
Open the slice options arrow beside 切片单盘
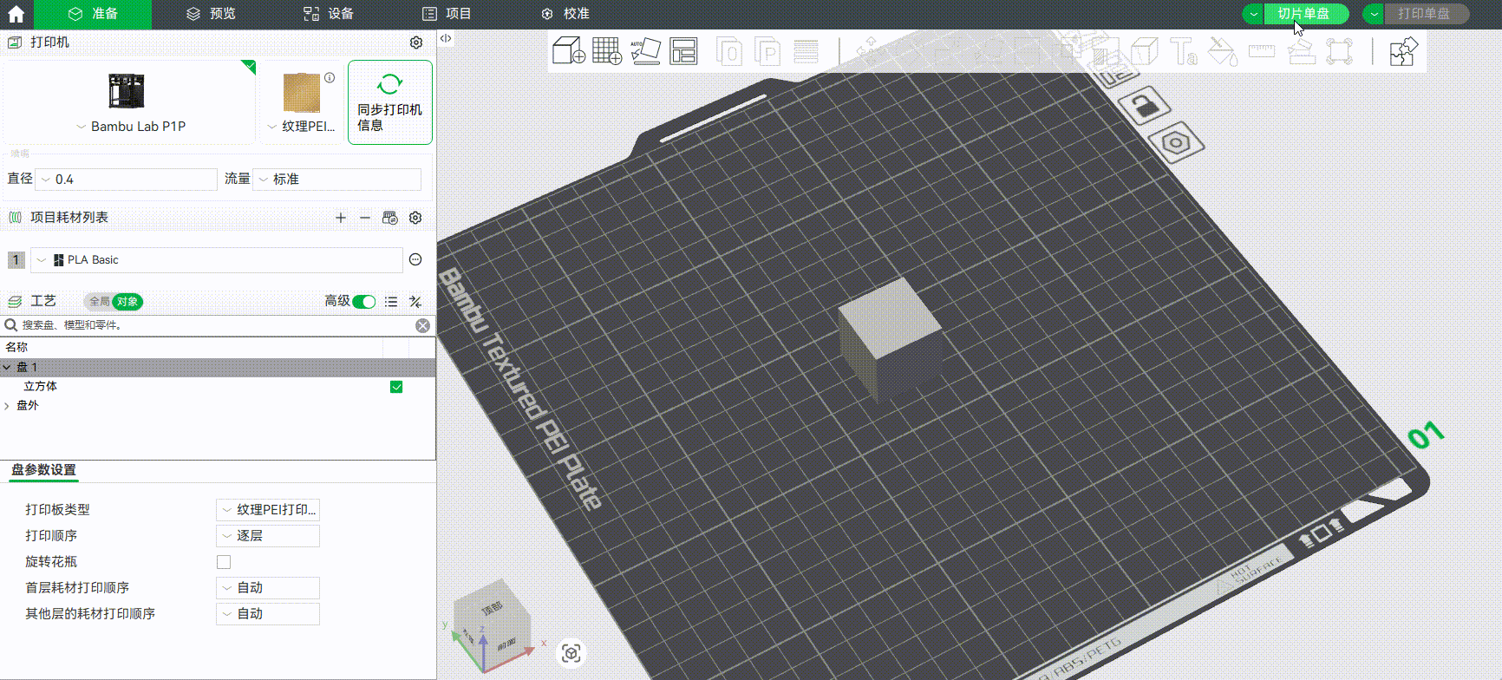point(1253,14)
